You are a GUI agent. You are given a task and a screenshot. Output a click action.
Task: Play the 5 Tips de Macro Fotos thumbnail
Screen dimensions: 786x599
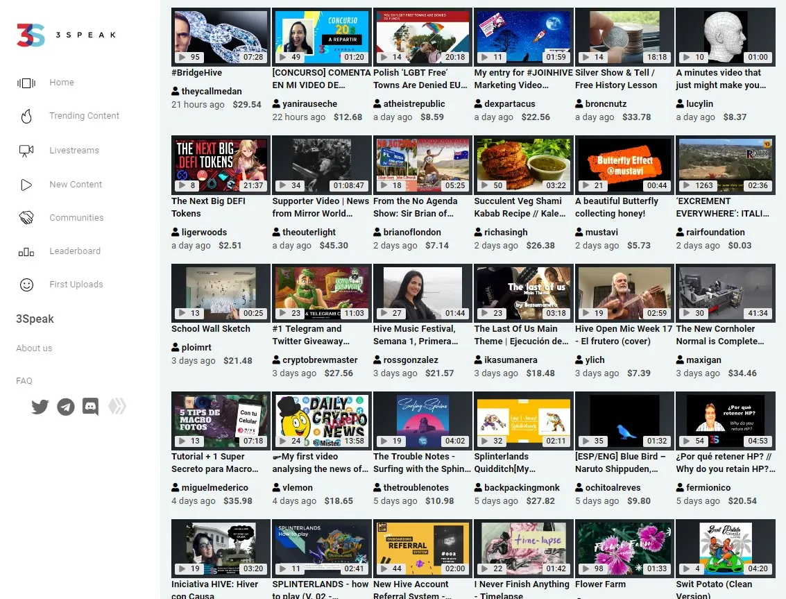(221, 421)
